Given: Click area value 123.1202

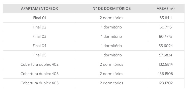Looking at the screenshot, I should coord(165,83).
